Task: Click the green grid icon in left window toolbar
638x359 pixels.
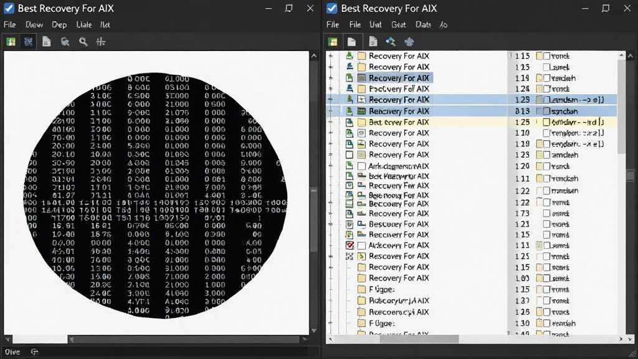Action: point(11,42)
